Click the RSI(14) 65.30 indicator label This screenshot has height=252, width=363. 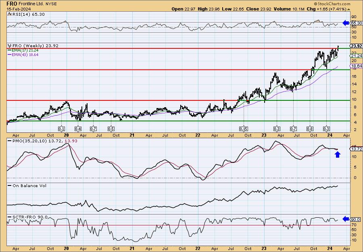click(28, 15)
